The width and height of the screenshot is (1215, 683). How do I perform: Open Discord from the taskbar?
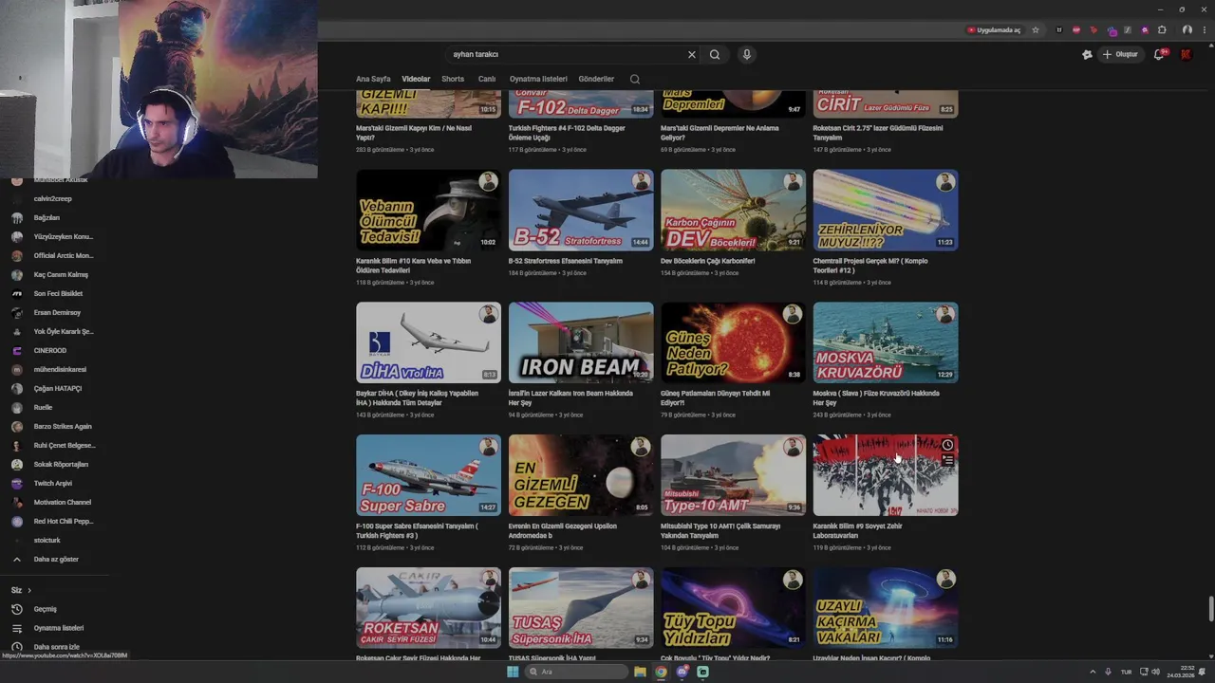(x=682, y=672)
